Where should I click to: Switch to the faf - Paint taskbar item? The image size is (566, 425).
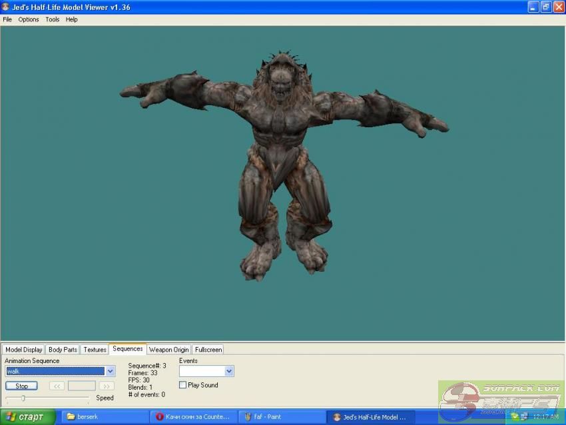[282, 417]
